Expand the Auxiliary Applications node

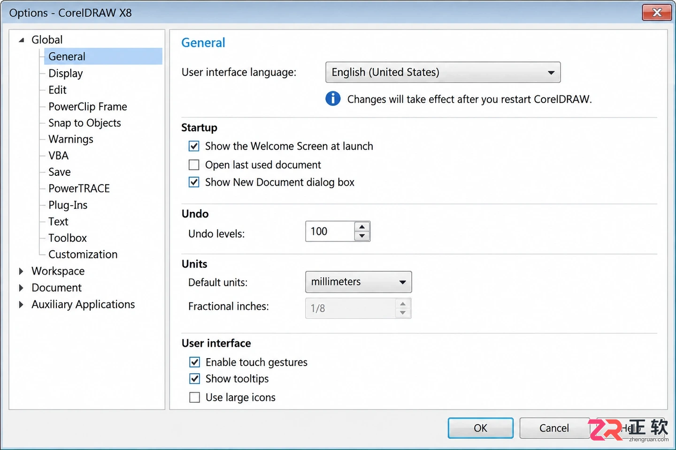tap(21, 304)
